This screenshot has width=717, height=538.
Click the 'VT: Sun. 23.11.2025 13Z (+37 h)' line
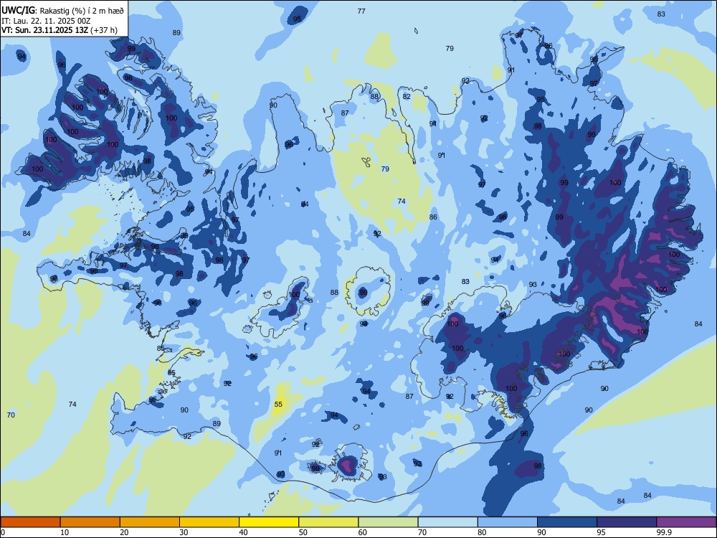[x=59, y=30]
